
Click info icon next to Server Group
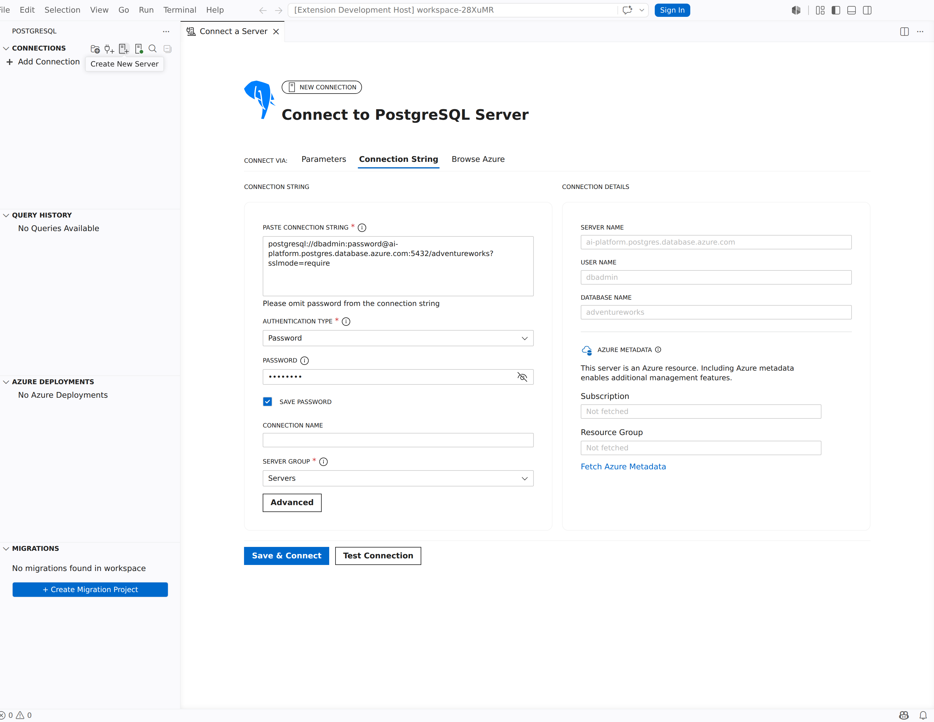[324, 462]
